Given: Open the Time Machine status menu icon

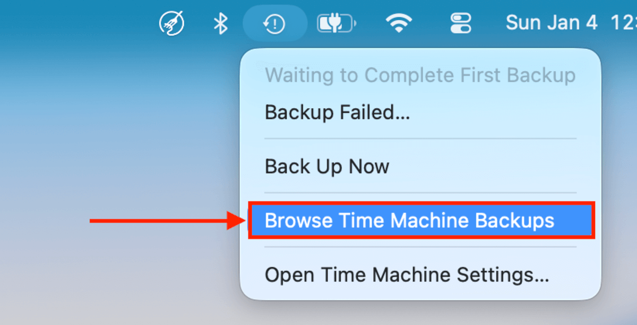Looking at the screenshot, I should (274, 22).
